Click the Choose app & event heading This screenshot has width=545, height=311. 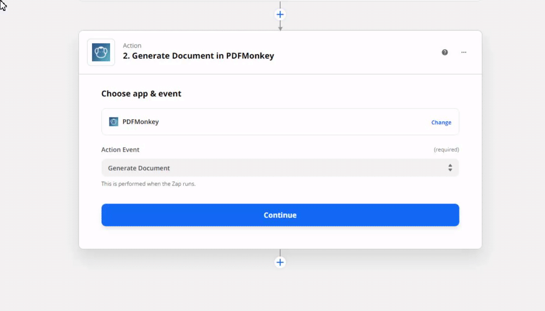tap(141, 94)
